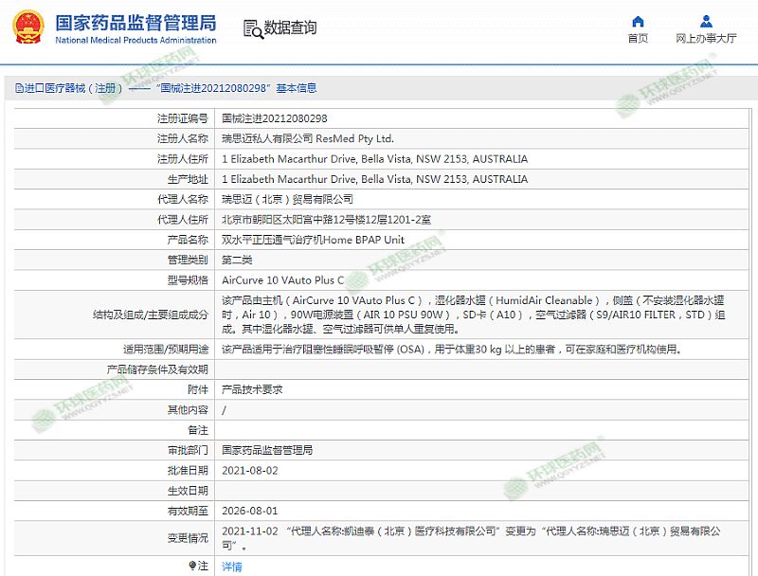758x576 pixels.
Task: Click the online service hall user icon
Action: click(706, 22)
